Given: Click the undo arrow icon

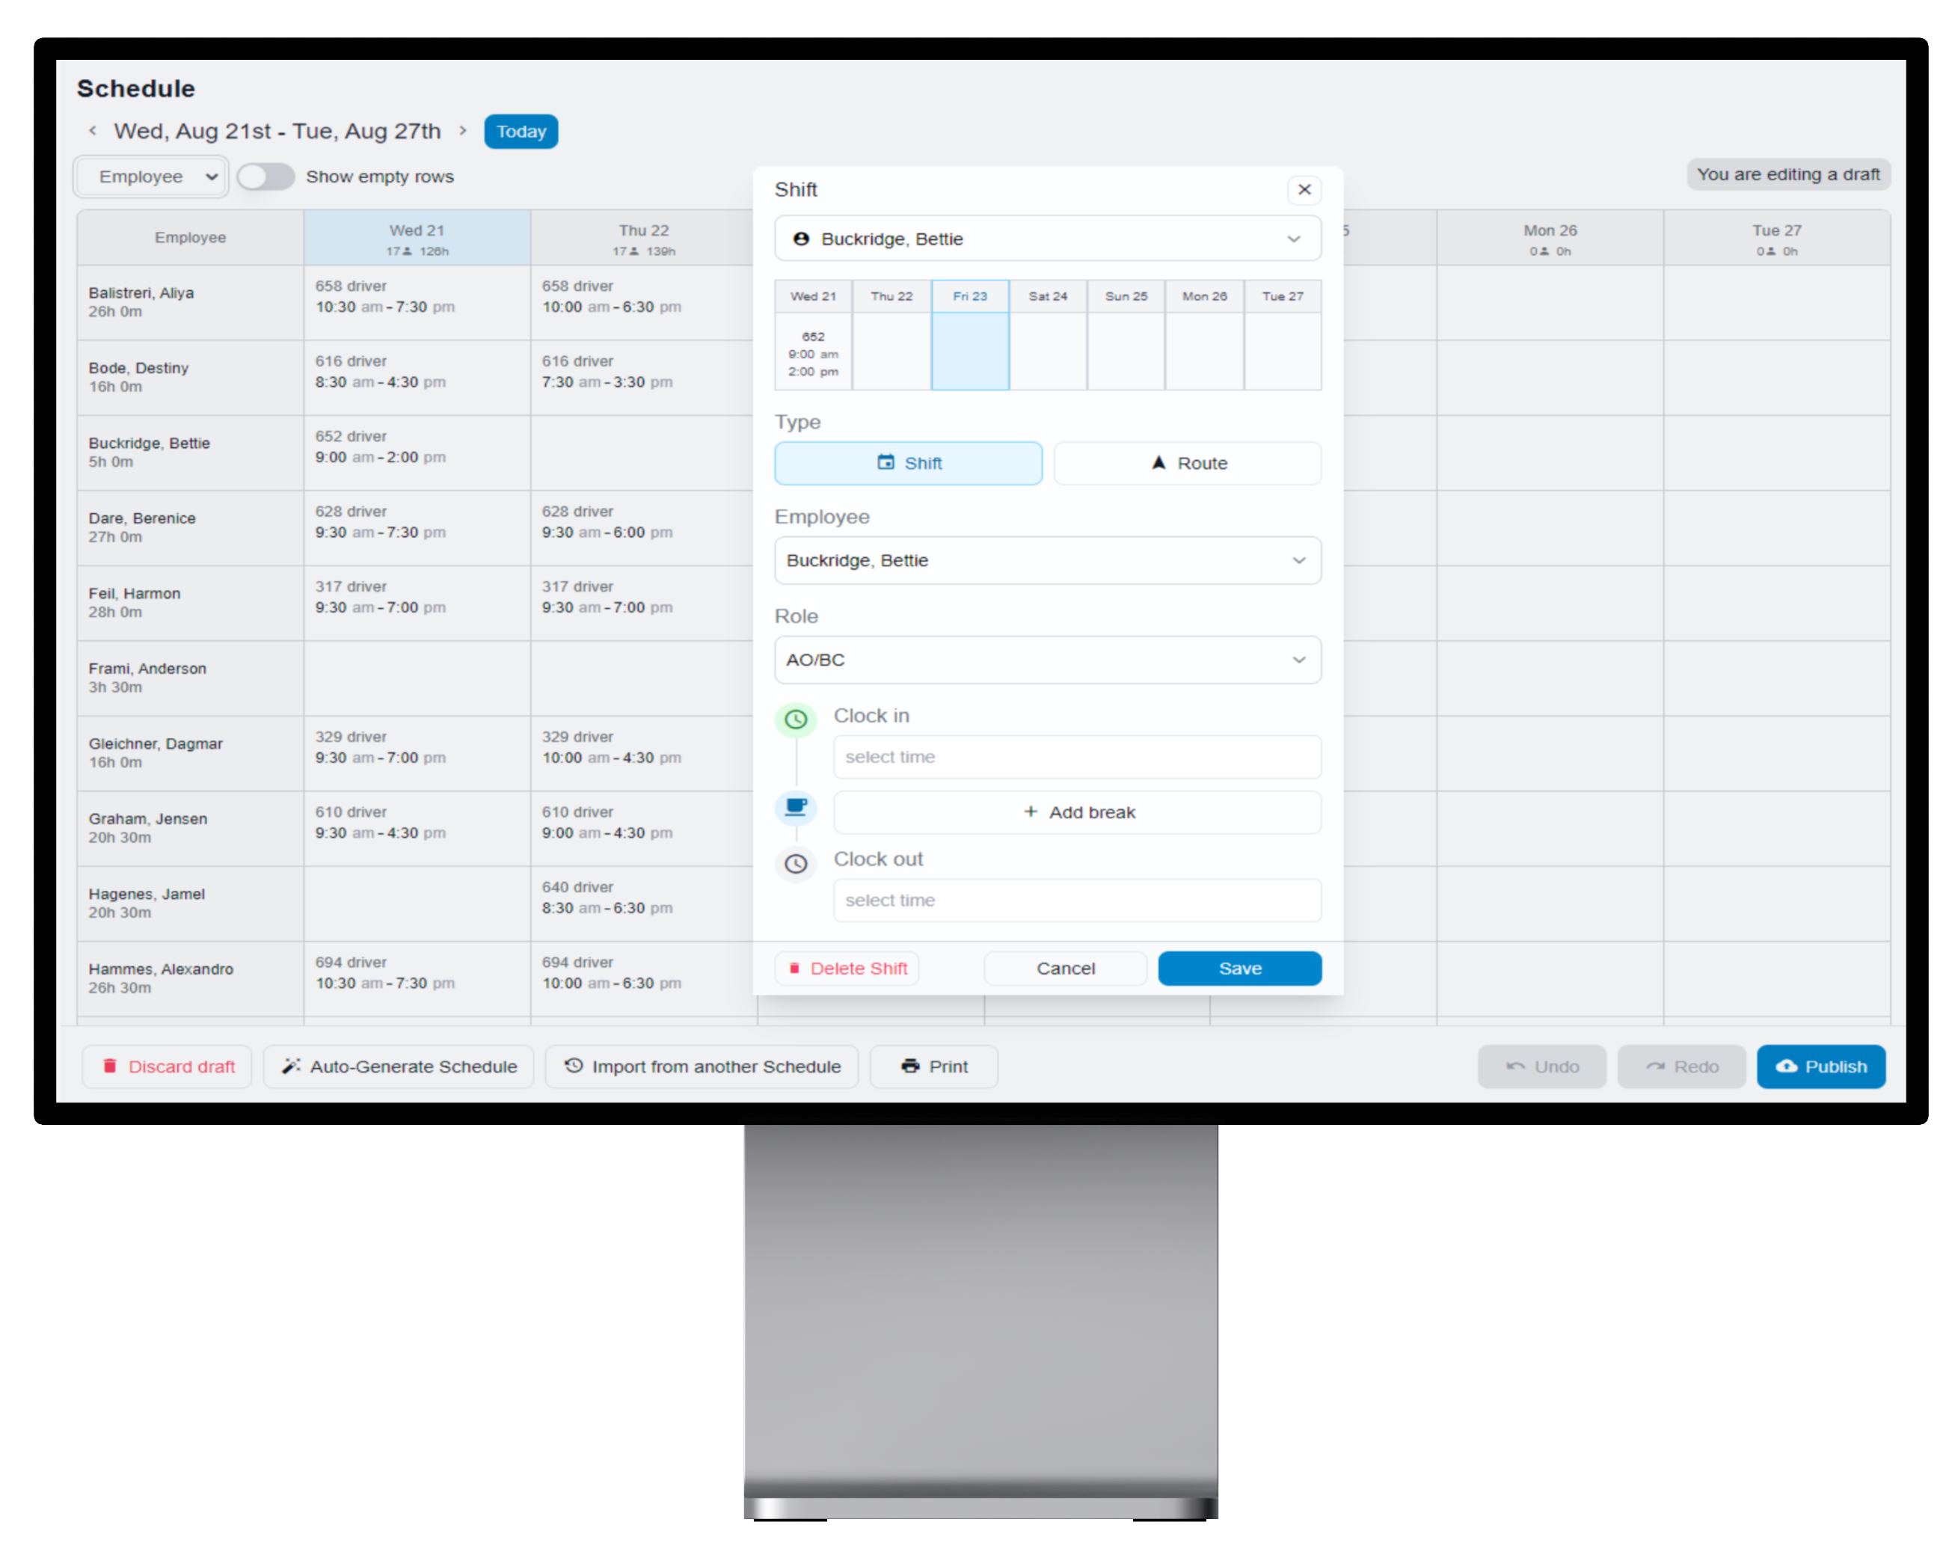Looking at the screenshot, I should pos(1515,1067).
